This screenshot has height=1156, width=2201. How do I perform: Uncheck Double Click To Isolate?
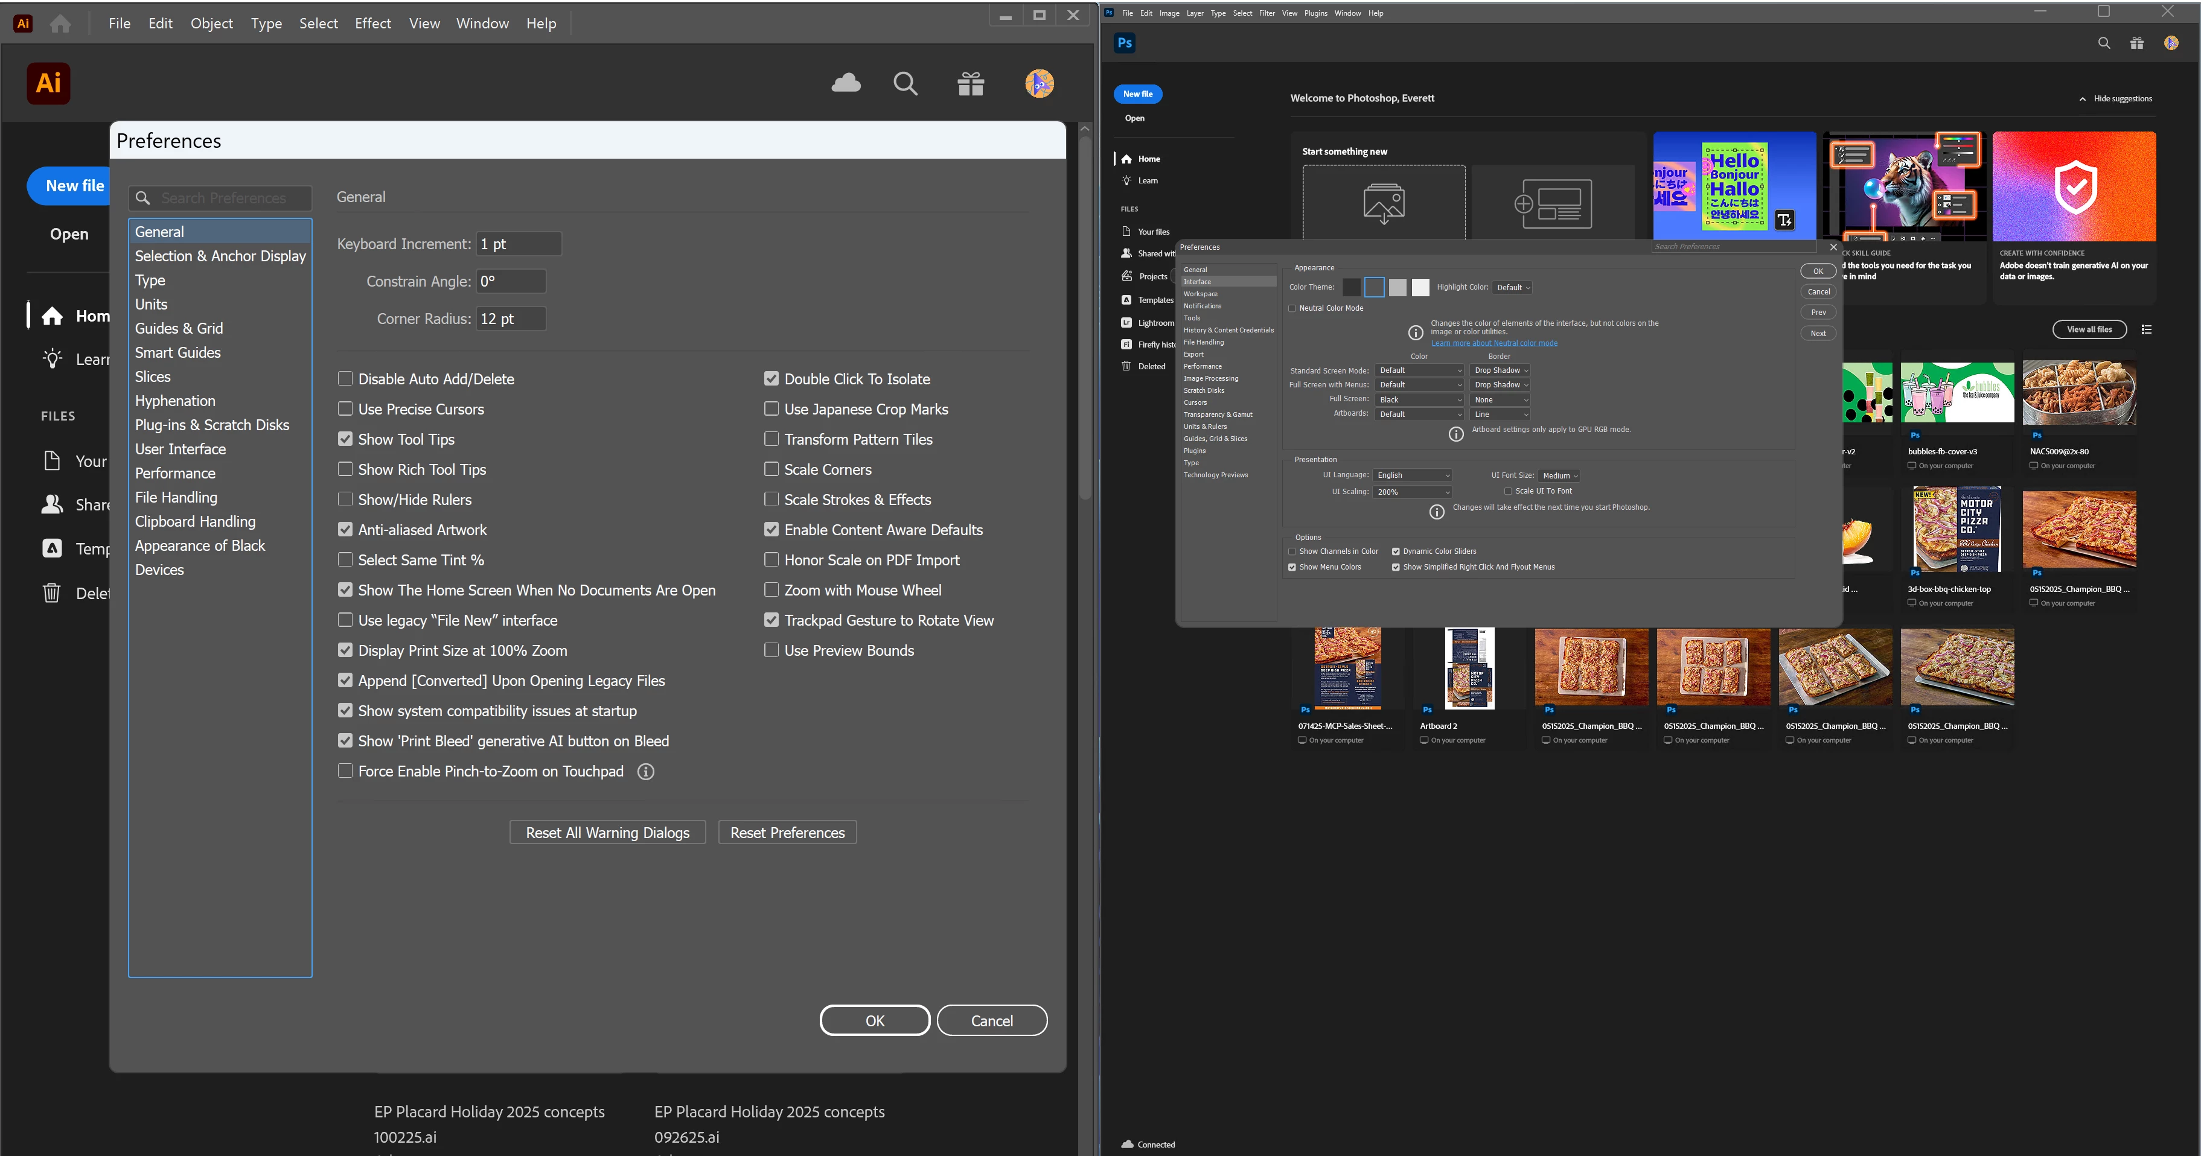[771, 378]
